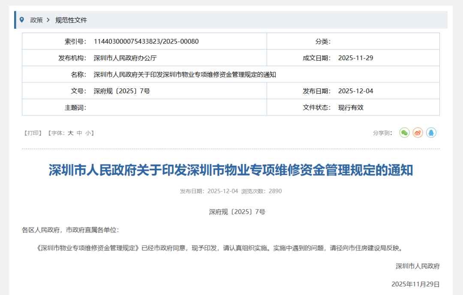Open the 规范性文件 breadcrumb link
Viewport: 463px width, 295px height.
click(71, 20)
